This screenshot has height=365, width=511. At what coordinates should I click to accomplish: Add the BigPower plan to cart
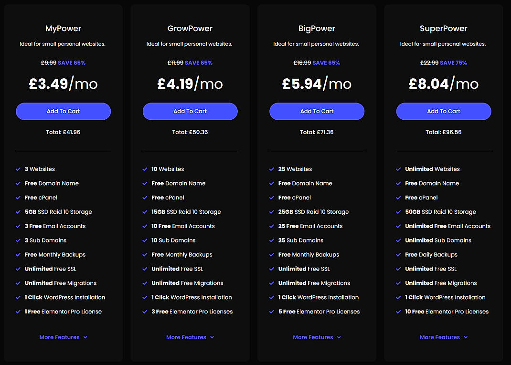(x=317, y=111)
